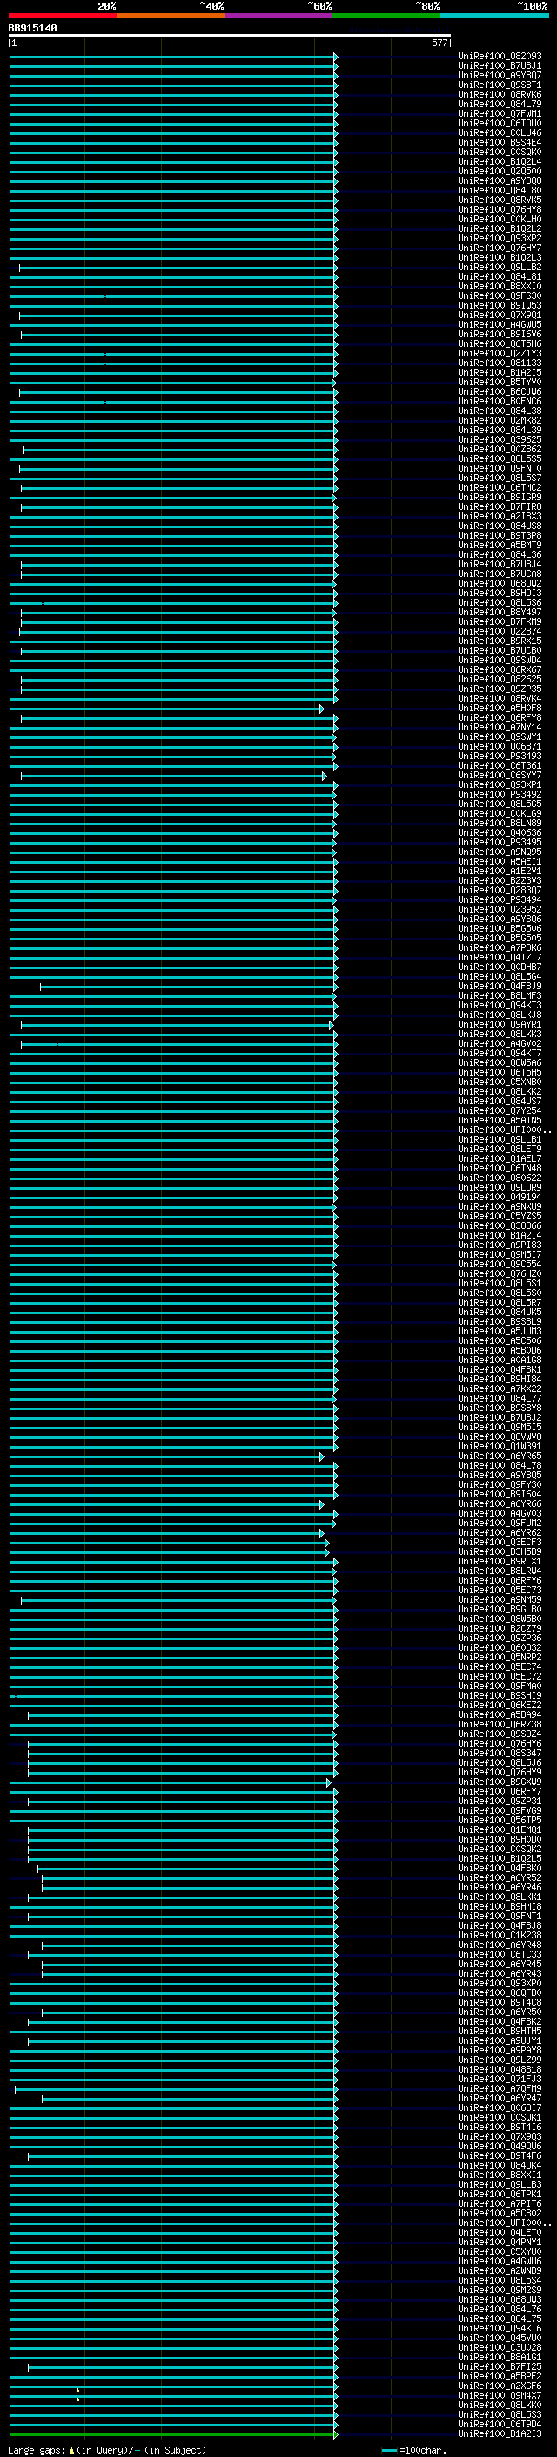This screenshot has width=557, height=2457.
Task: Select the UniRef100_Q9LLB2 label
Action: [499, 267]
